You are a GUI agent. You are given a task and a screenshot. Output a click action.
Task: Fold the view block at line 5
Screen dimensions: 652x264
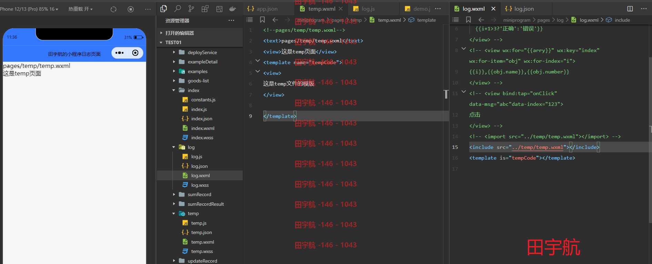pyautogui.click(x=258, y=71)
